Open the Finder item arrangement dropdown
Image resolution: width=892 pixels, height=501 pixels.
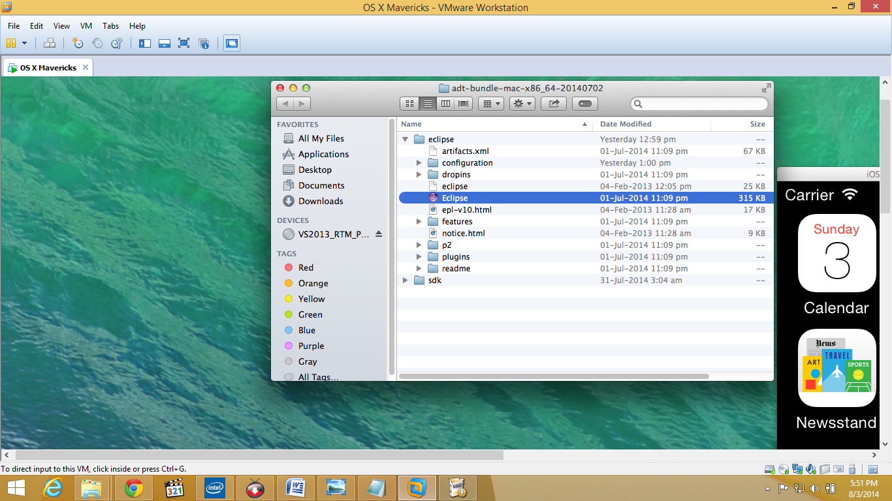click(490, 104)
